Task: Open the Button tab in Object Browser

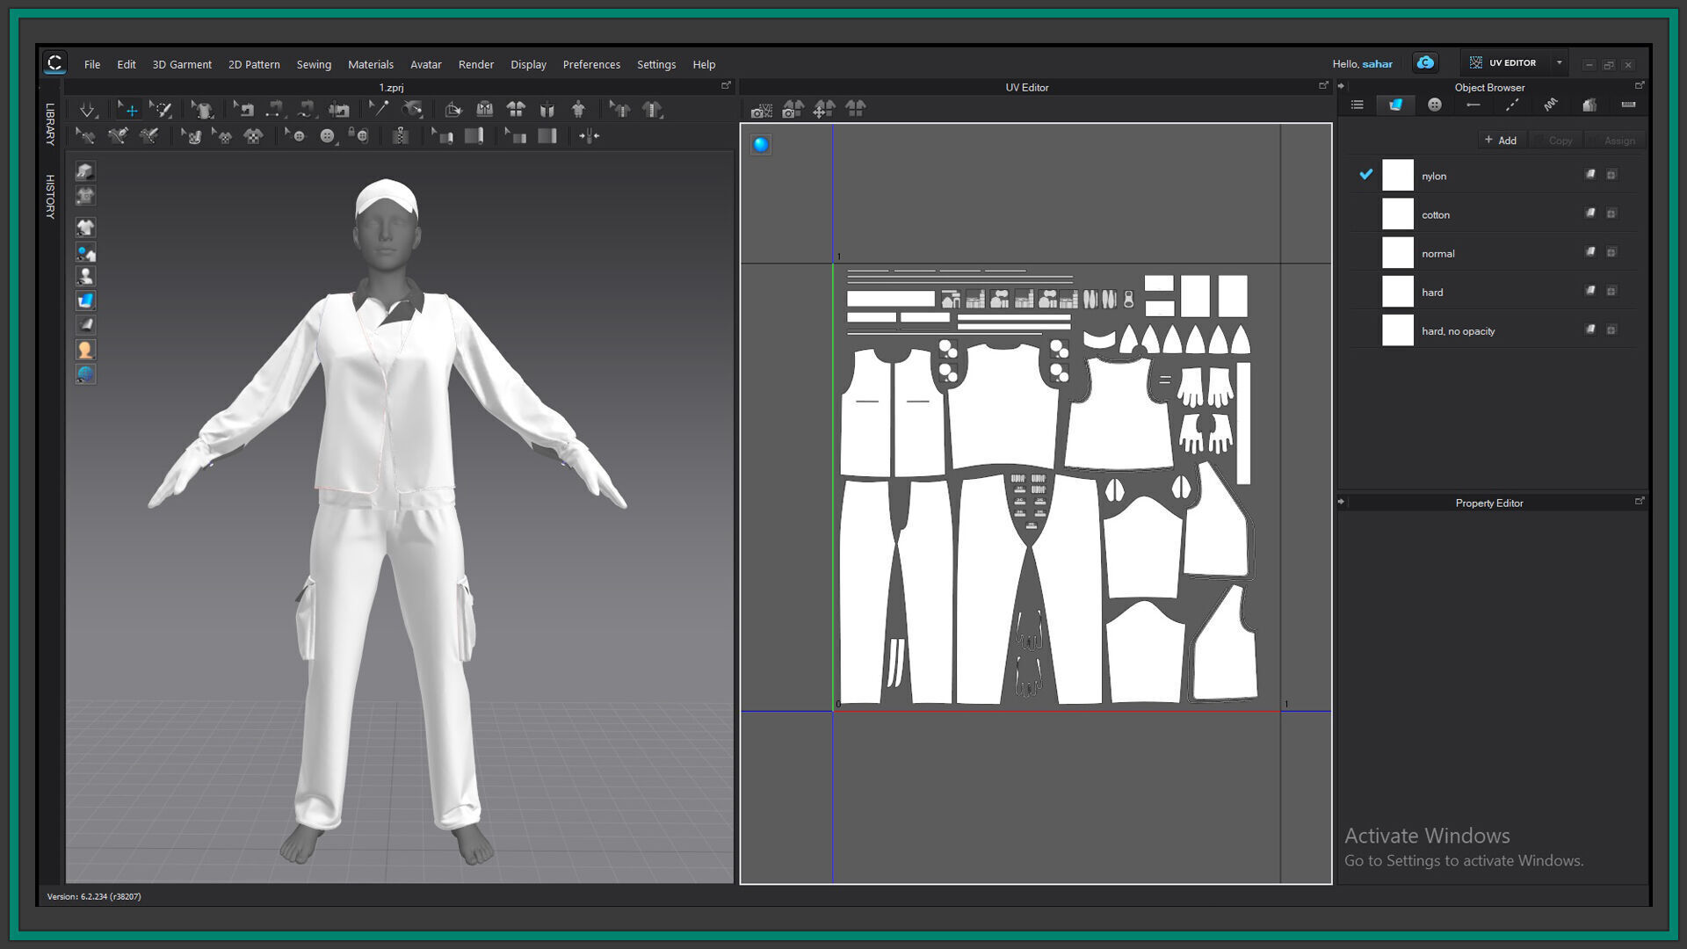Action: 1435,105
